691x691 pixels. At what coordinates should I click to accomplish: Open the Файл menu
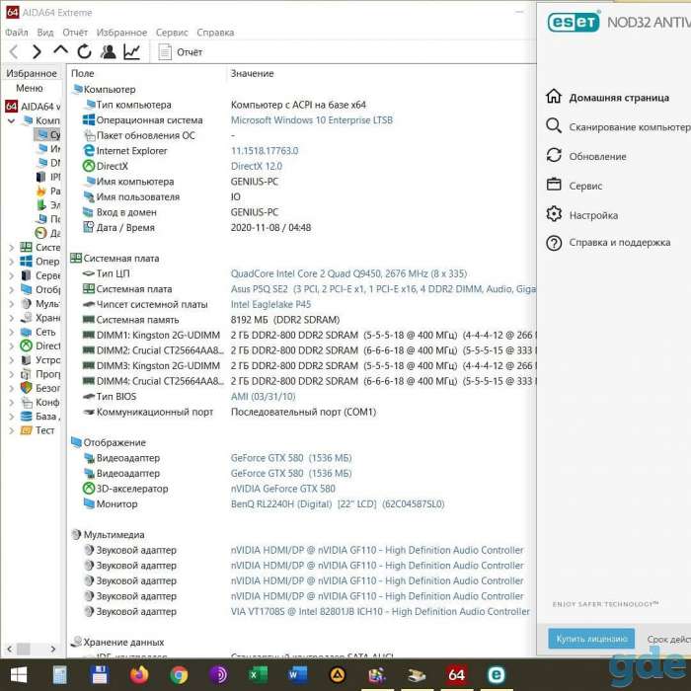(x=17, y=33)
